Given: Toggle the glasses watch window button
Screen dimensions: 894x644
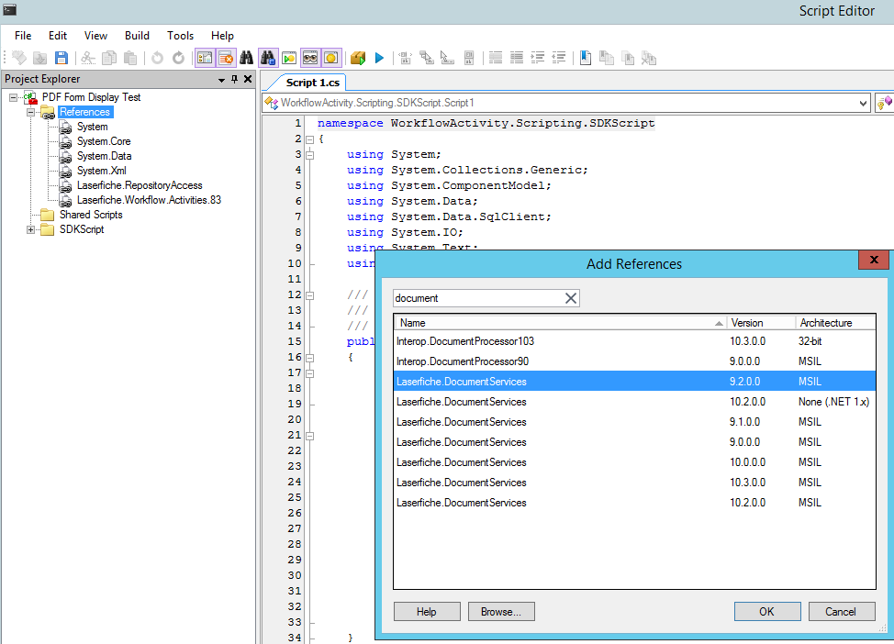Looking at the screenshot, I should click(310, 58).
